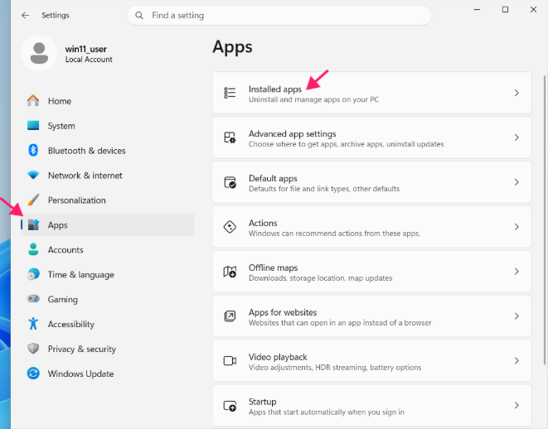This screenshot has width=548, height=429.
Task: Click the Actions row chevron arrow
Action: (x=516, y=227)
